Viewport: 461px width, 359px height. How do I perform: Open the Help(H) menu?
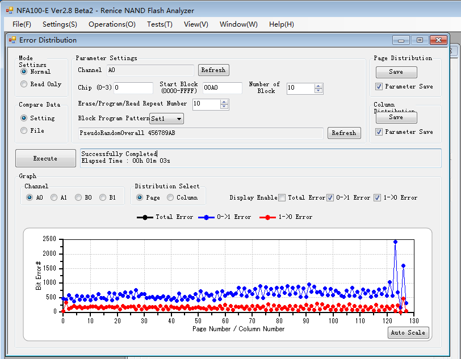[x=282, y=24]
